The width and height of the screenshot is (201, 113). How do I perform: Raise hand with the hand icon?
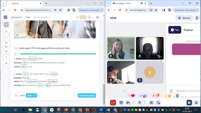[196, 103]
